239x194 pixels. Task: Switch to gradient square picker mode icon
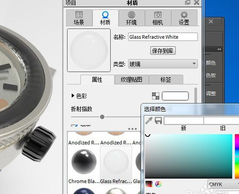click(x=149, y=184)
